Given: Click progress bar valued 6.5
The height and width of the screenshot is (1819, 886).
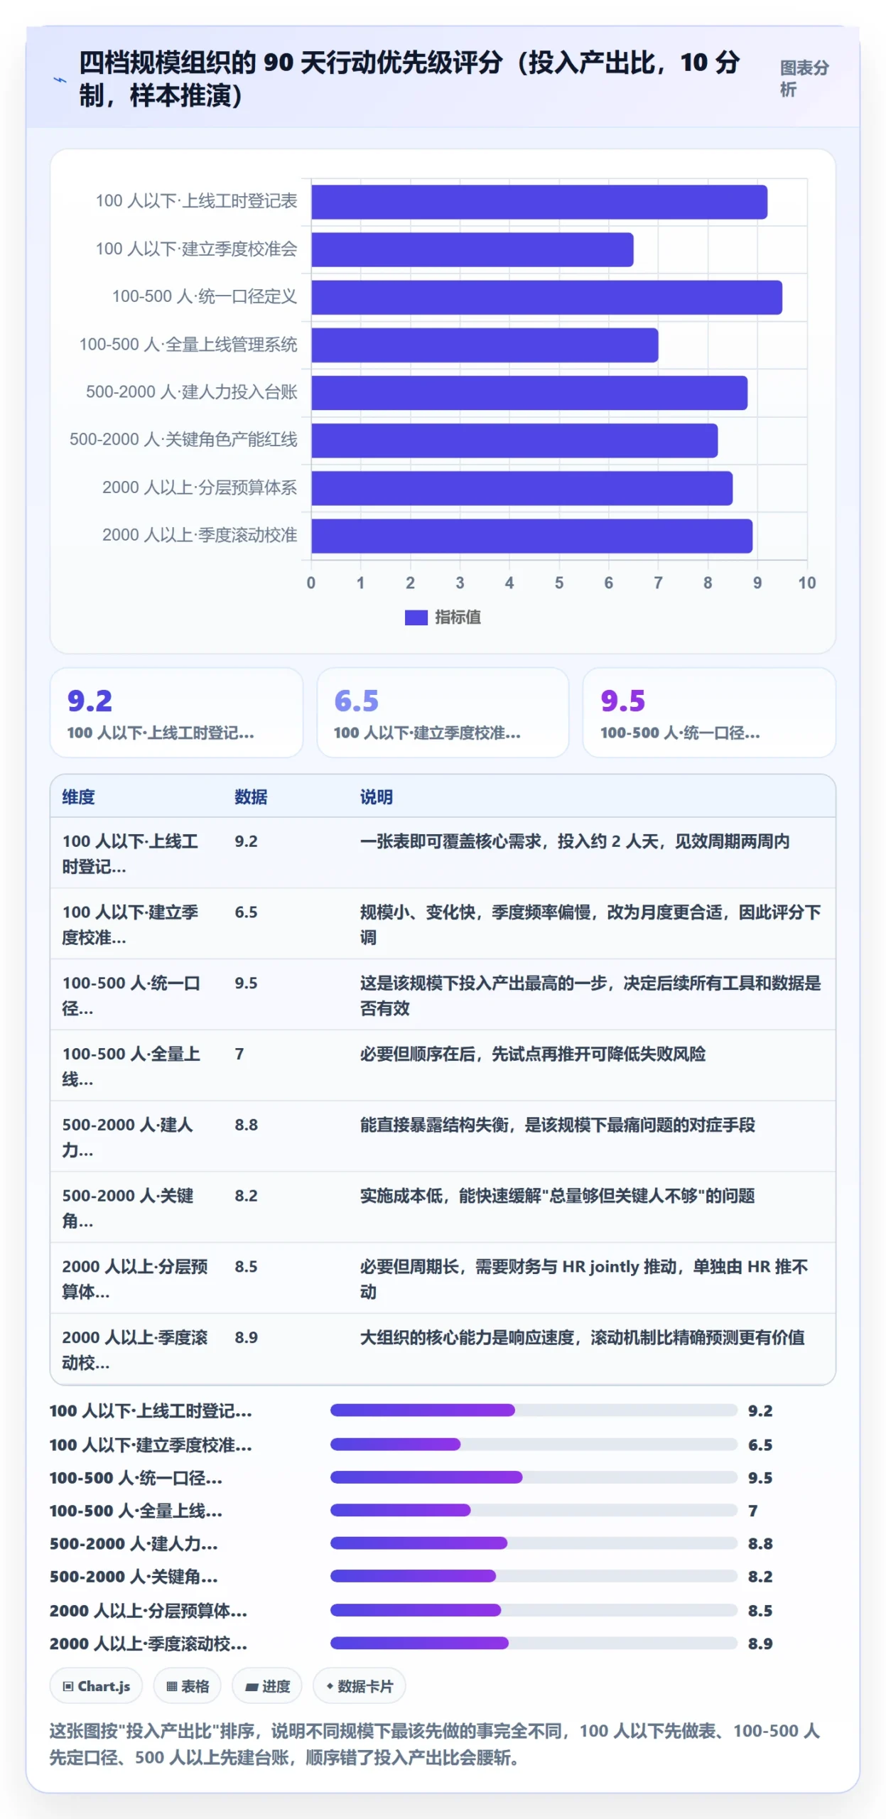Looking at the screenshot, I should click(x=533, y=1443).
